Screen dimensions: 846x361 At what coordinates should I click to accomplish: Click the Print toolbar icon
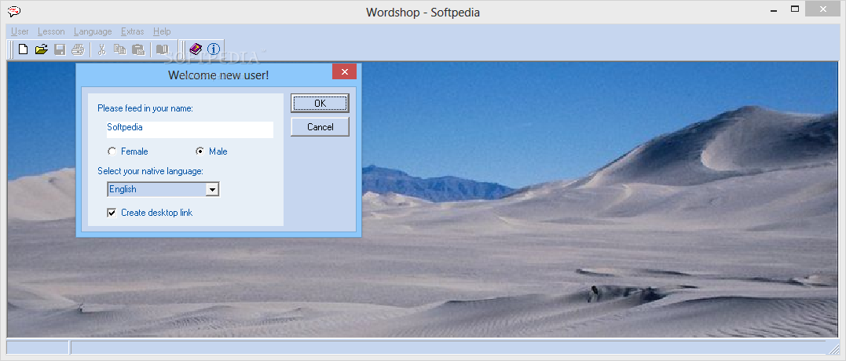click(x=78, y=49)
